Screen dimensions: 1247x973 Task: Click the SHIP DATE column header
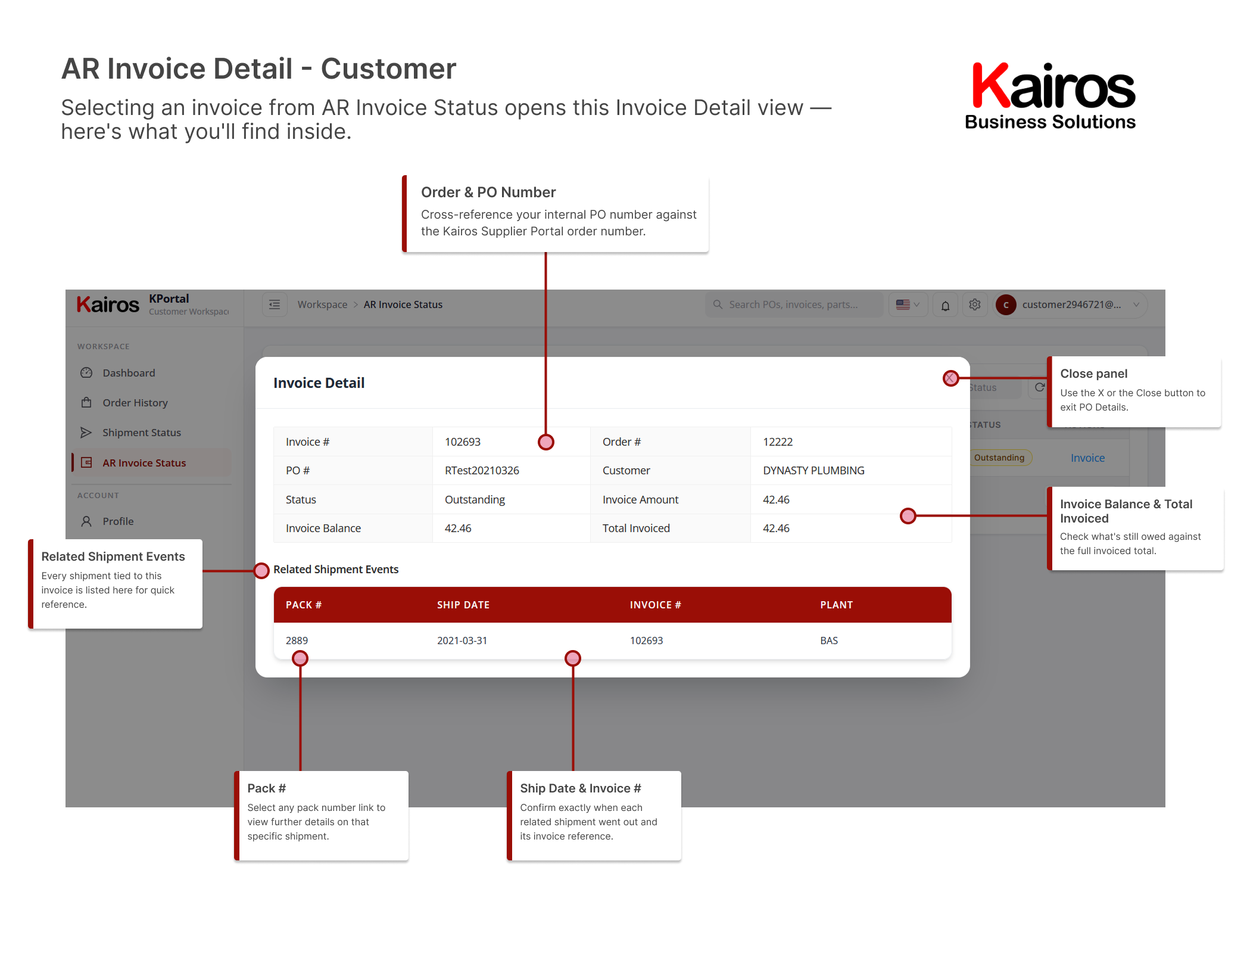tap(463, 605)
